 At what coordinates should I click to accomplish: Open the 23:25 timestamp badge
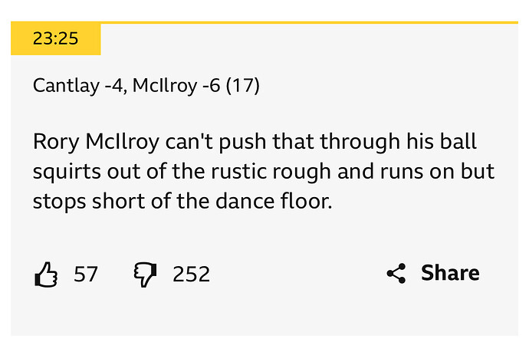56,38
